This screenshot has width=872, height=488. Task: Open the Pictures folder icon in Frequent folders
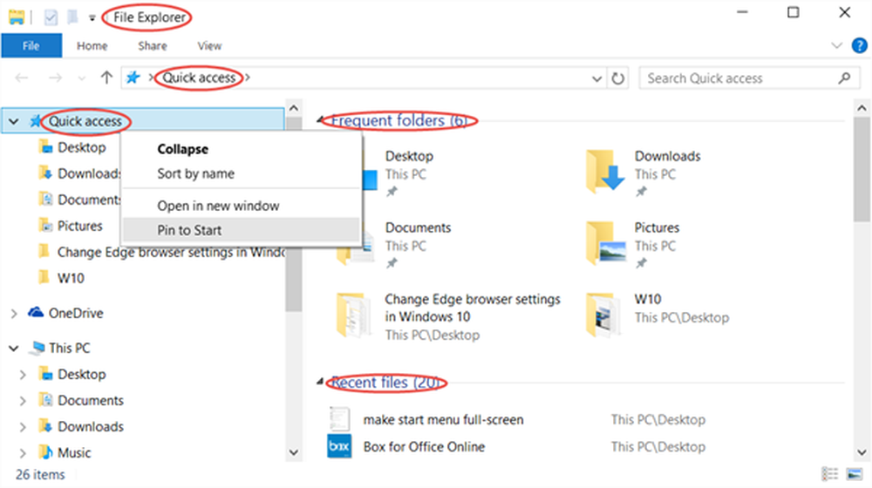click(605, 243)
